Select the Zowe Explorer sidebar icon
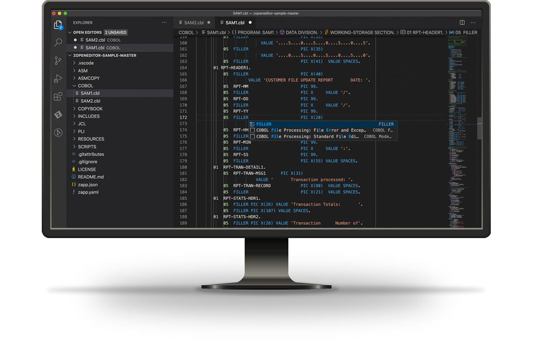This screenshot has width=534, height=344. coord(58,114)
